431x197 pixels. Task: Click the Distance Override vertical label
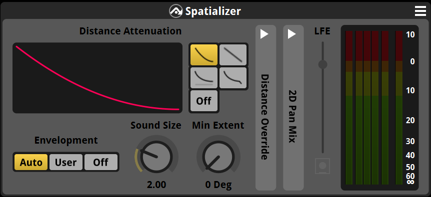(x=264, y=117)
